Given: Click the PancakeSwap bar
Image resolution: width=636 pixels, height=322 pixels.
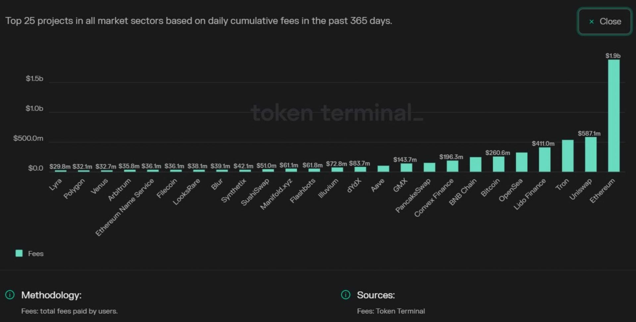Looking at the screenshot, I should point(429,167).
